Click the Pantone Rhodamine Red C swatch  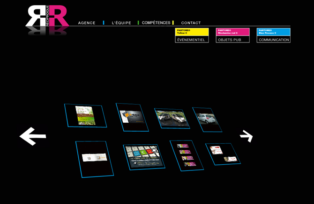(x=232, y=32)
